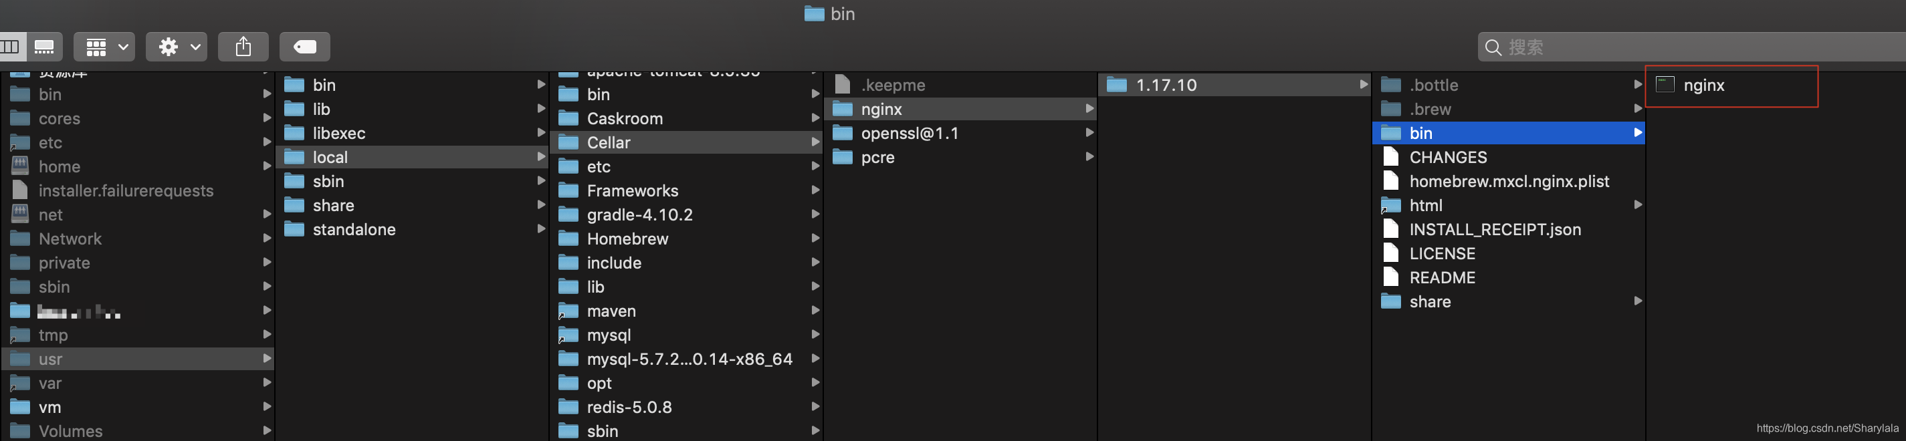Select the usr folder in root column
Image resolution: width=1906 pixels, height=441 pixels.
(x=138, y=359)
